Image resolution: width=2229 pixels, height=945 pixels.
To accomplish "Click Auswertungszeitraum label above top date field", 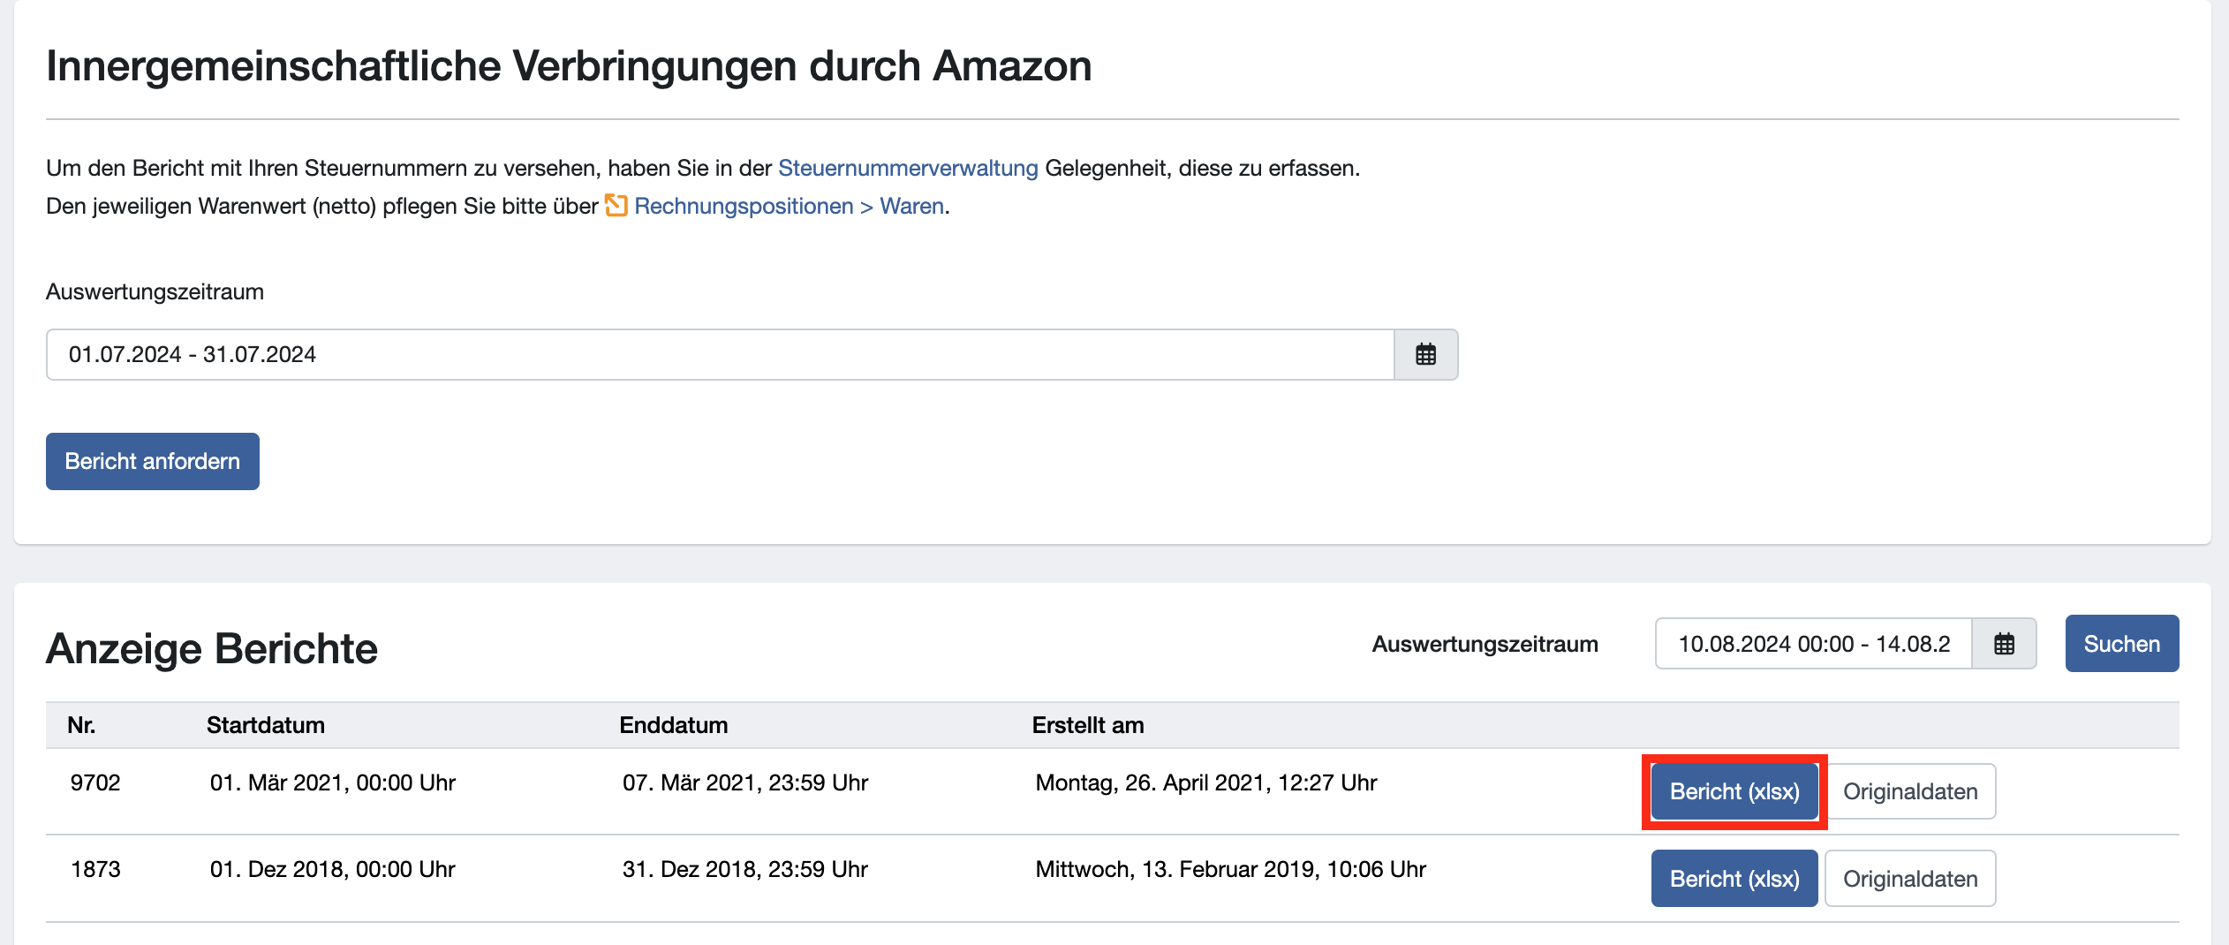I will [x=155, y=291].
